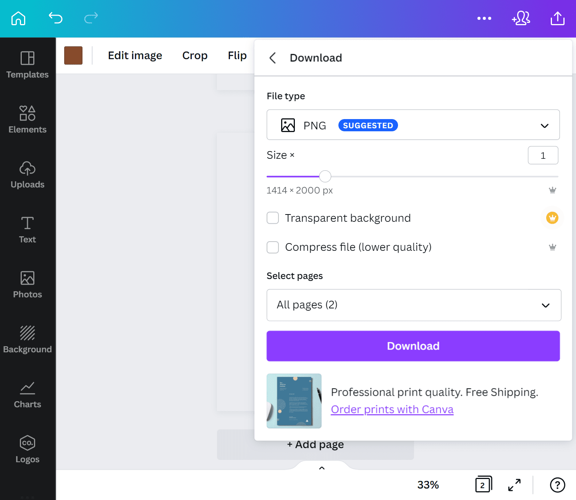Open Order prints with Canva link

click(x=392, y=409)
